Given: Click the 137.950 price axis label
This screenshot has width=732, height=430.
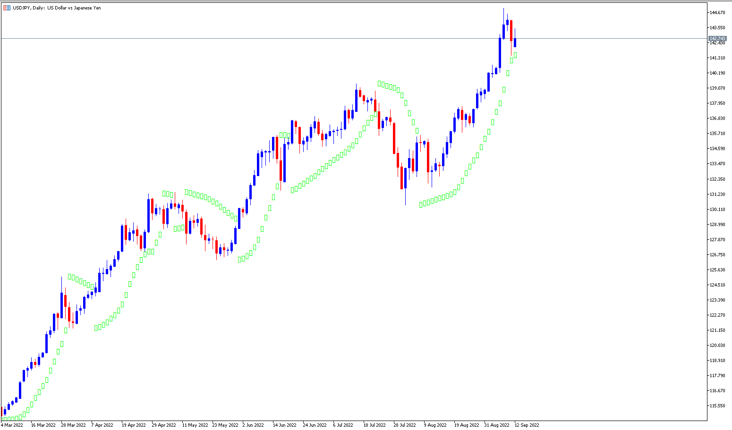Looking at the screenshot, I should coord(717,103).
